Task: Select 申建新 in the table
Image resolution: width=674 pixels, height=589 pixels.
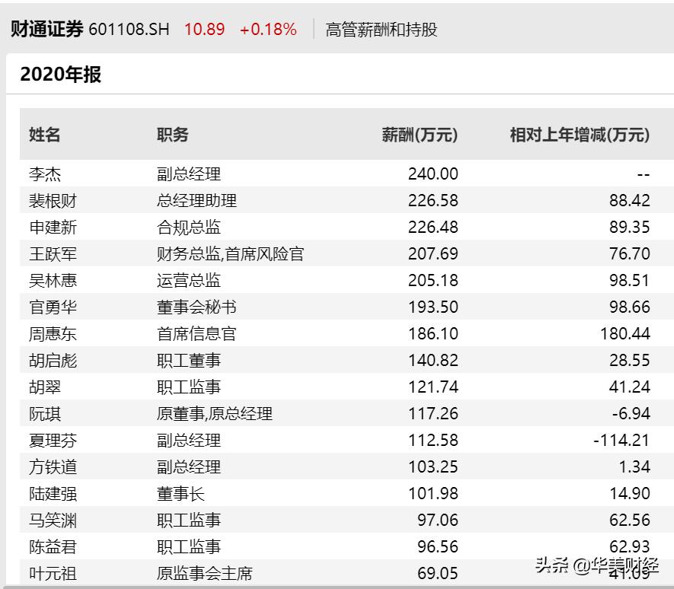Action: point(50,228)
